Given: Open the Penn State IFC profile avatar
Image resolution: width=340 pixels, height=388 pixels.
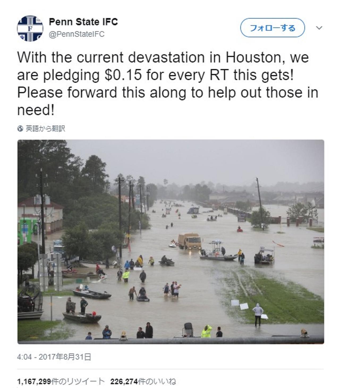Looking at the screenshot, I should coord(30,28).
